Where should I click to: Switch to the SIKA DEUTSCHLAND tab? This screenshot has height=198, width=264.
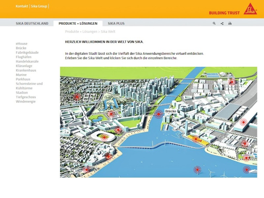[32, 23]
